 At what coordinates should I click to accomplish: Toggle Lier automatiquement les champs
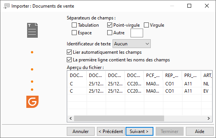[x=69, y=52]
